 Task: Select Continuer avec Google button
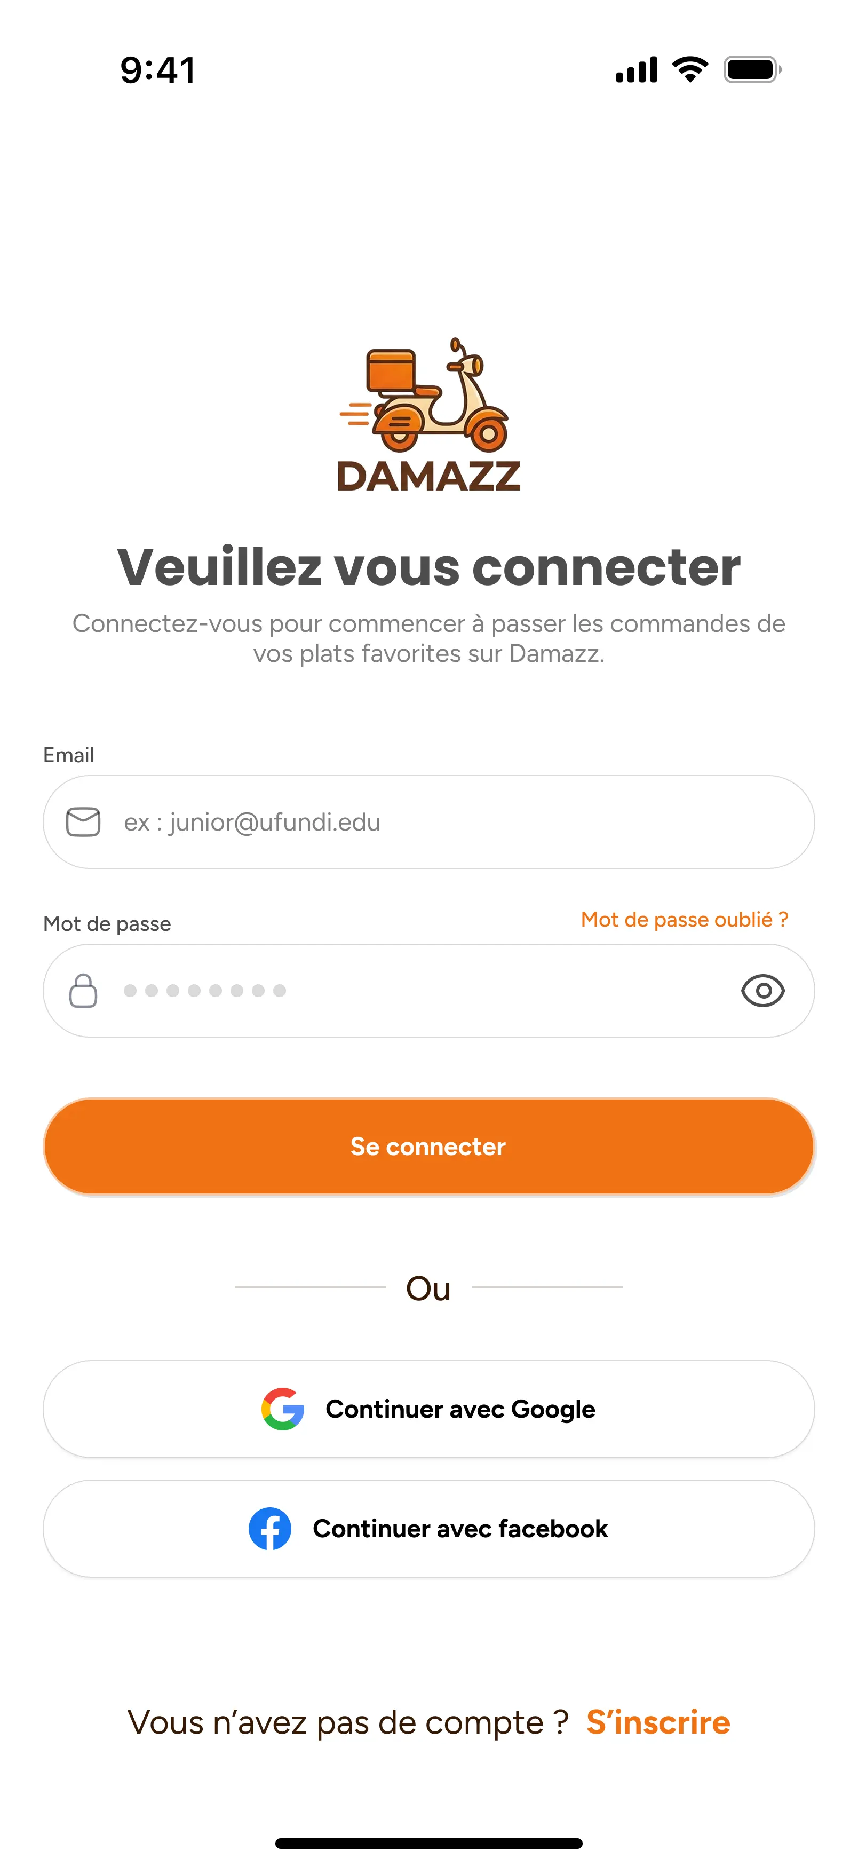point(428,1409)
